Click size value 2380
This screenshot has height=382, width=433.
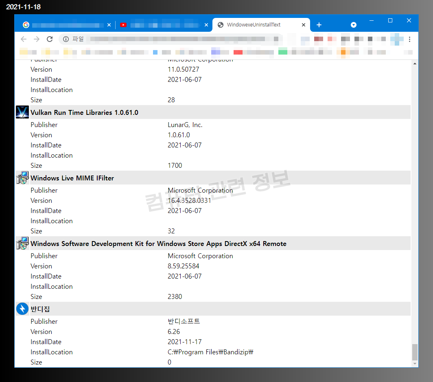[x=175, y=296]
